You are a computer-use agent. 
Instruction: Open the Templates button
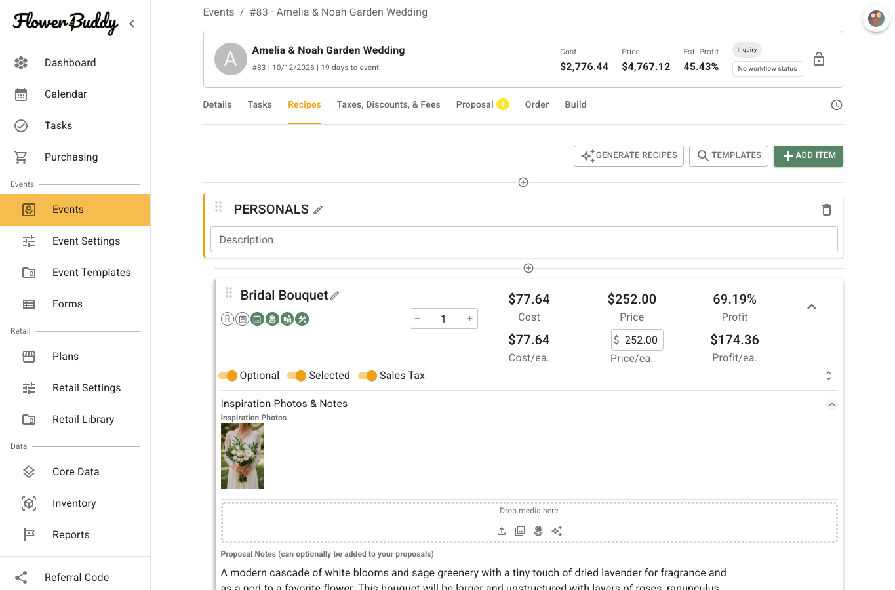point(728,156)
